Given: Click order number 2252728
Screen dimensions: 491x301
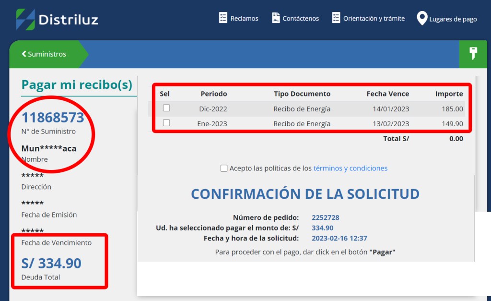Looking at the screenshot, I should [x=325, y=217].
